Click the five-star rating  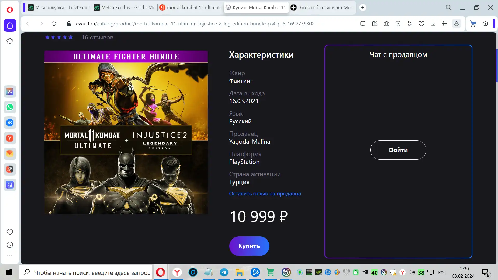pos(59,37)
